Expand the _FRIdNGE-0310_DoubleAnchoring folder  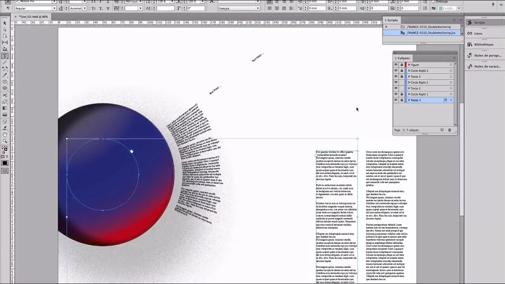(386, 27)
